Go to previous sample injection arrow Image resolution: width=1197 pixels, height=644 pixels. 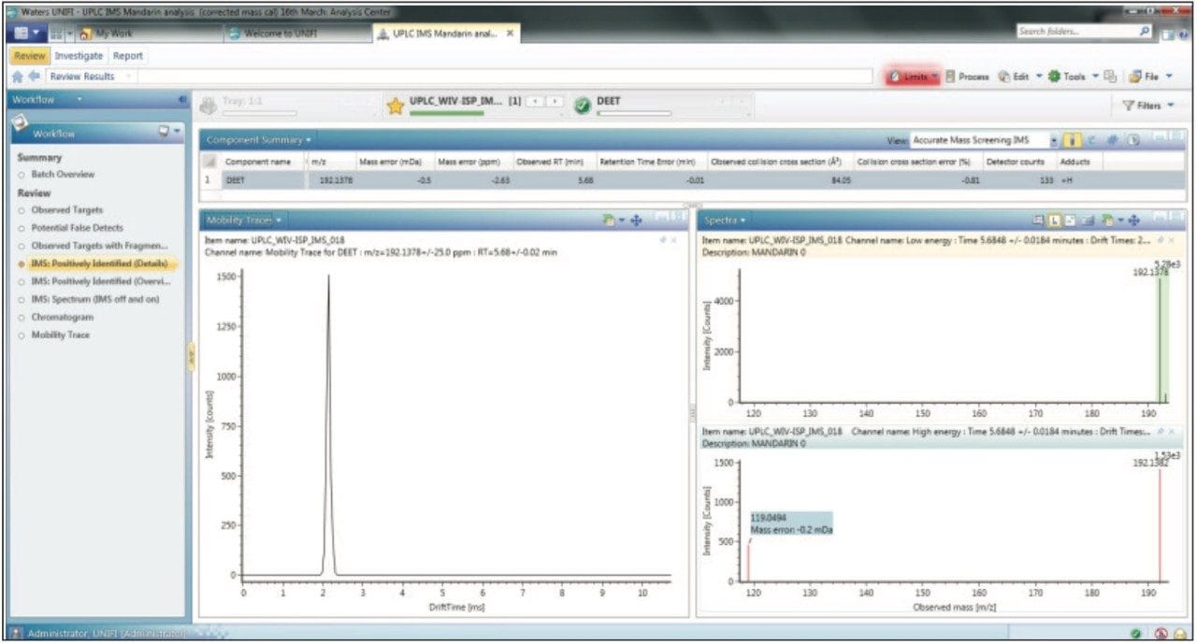coord(537,101)
